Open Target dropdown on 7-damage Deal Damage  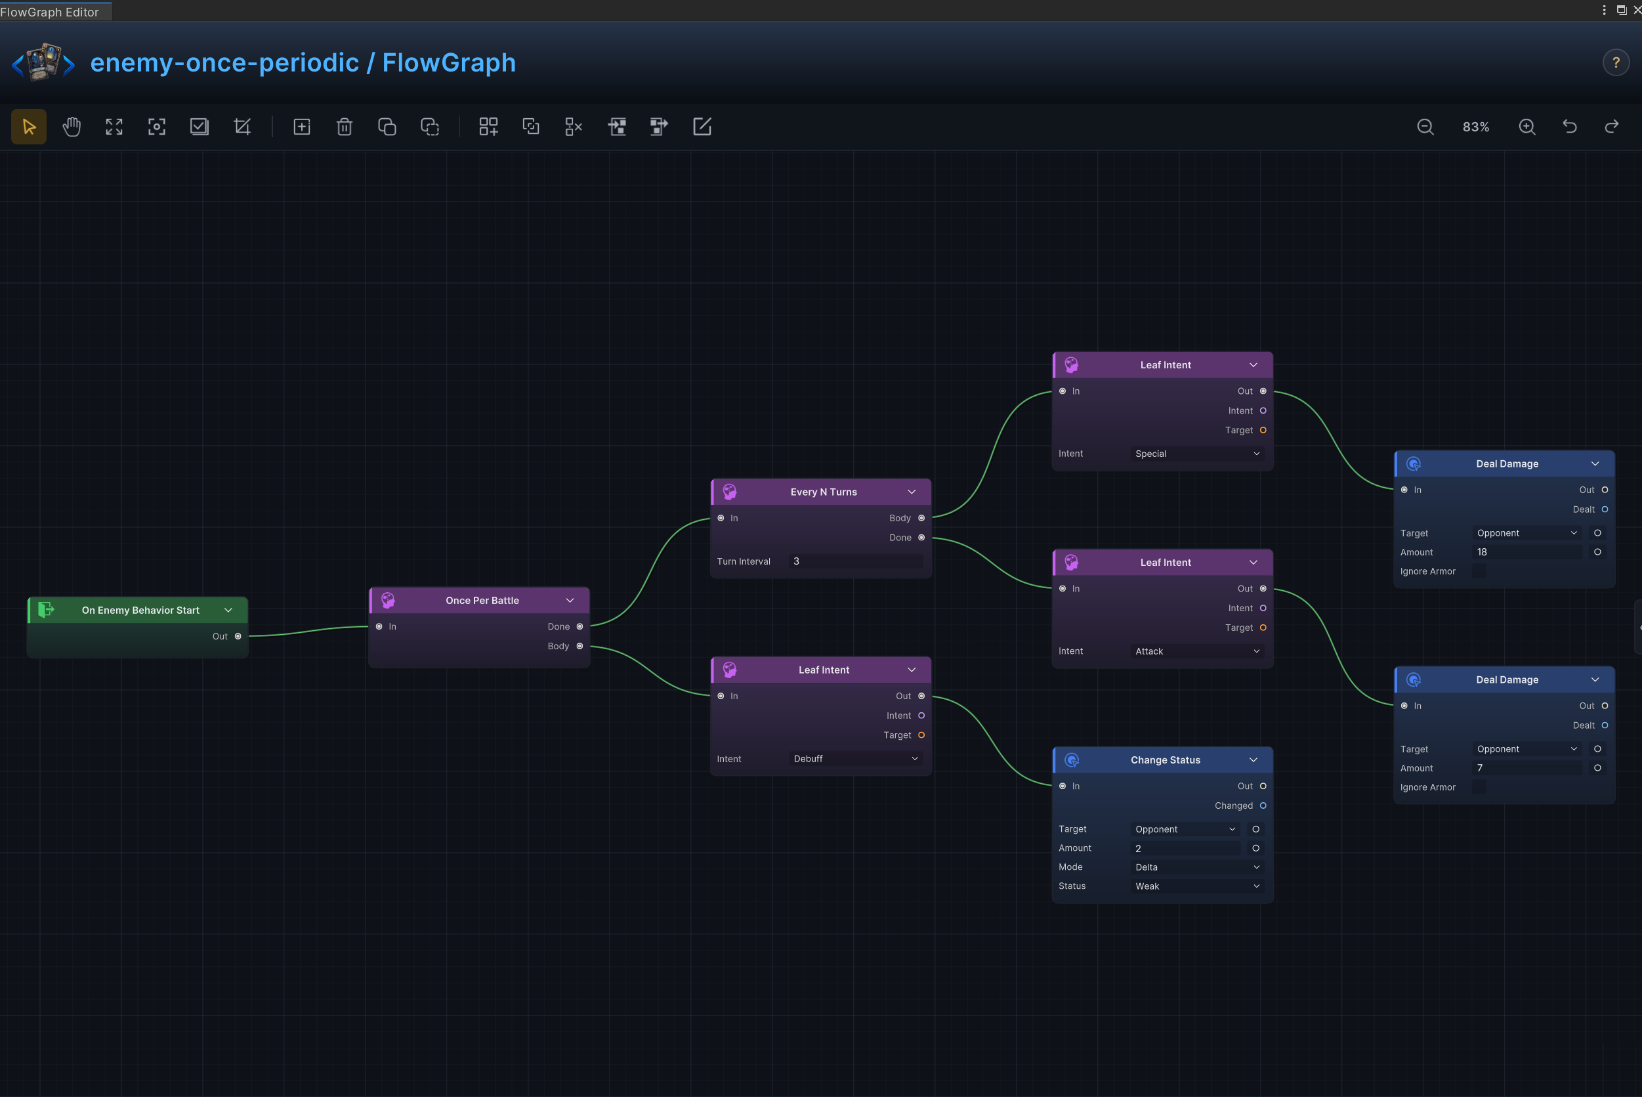coord(1527,748)
